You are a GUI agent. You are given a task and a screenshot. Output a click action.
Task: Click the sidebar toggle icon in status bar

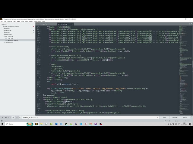2,121
